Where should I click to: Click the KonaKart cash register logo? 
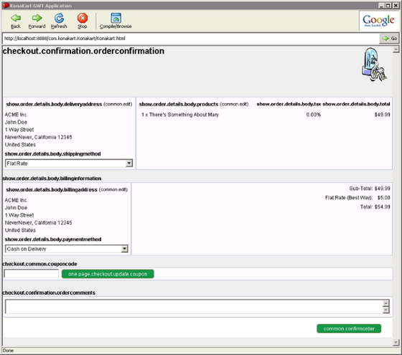(x=374, y=65)
